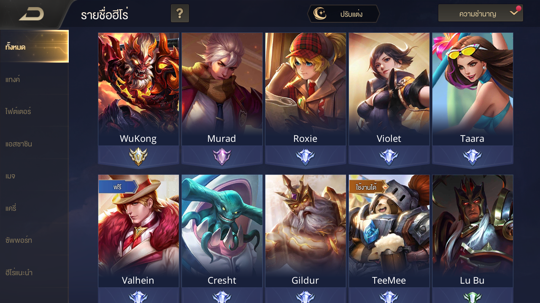The width and height of the screenshot is (540, 303).
Task: Click the moon icon on ปรับแต่ง button
Action: 320,14
